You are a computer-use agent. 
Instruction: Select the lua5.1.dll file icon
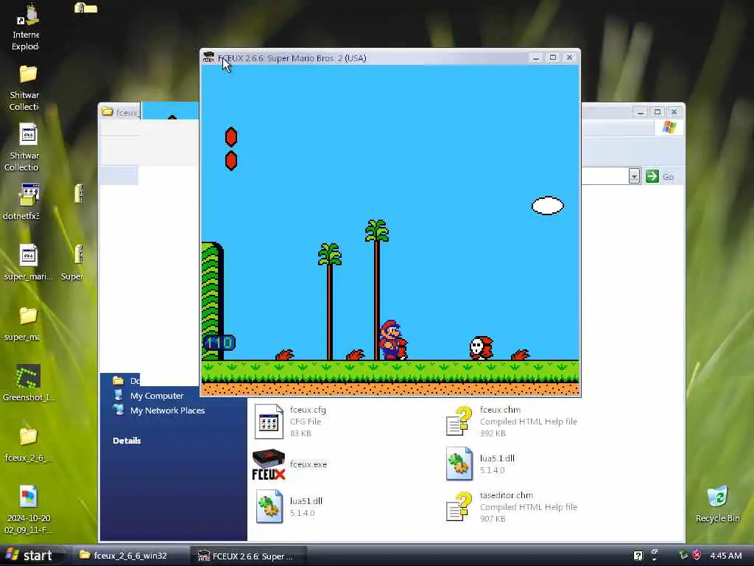[x=459, y=464]
